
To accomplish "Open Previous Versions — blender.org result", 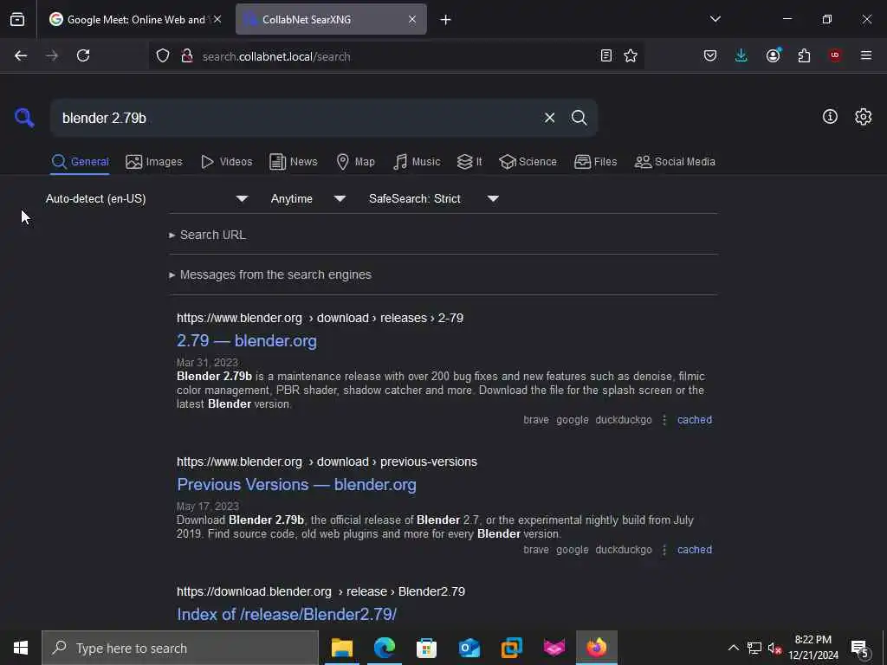I will [296, 485].
